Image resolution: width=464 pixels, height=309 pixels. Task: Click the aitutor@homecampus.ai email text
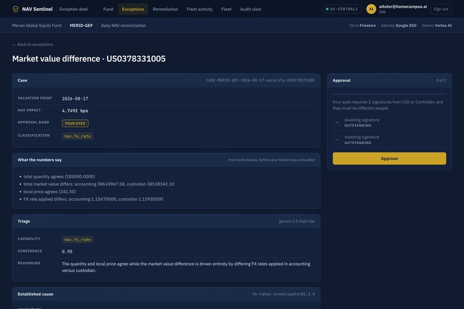coord(403,6)
